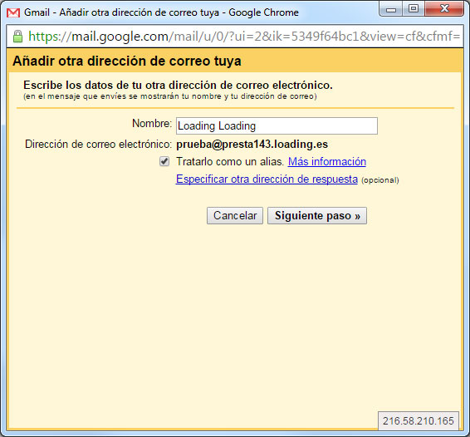Click the 'Escribe los datos' instruction heading
This screenshot has width=470, height=437.
pos(178,86)
